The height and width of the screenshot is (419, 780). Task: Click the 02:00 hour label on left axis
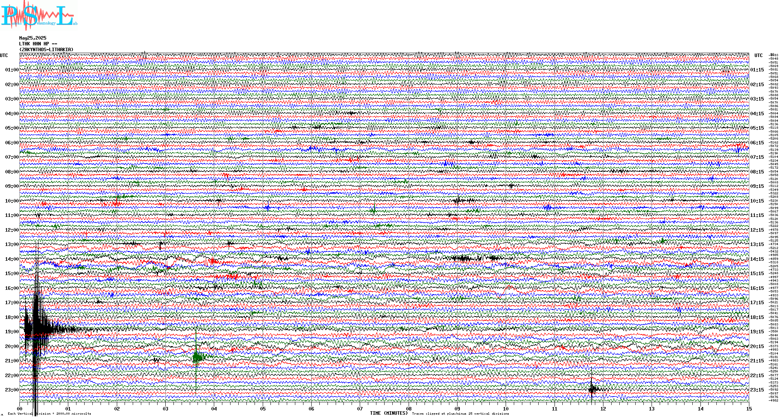coord(12,85)
